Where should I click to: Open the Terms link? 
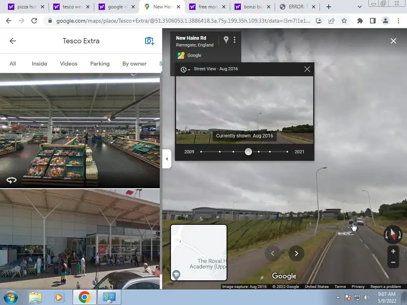[x=340, y=287]
